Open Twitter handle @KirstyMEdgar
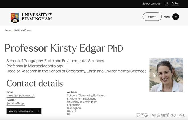The height and width of the screenshot is (120, 188). 16,103
